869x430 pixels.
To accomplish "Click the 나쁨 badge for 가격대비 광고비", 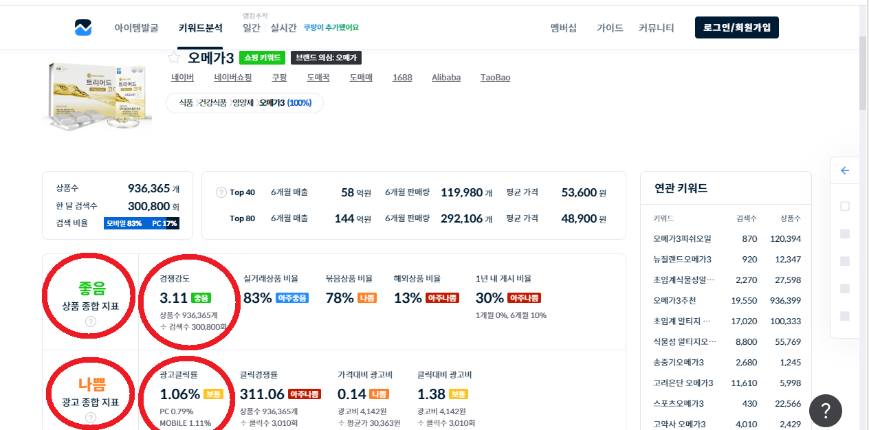I will coord(379,394).
